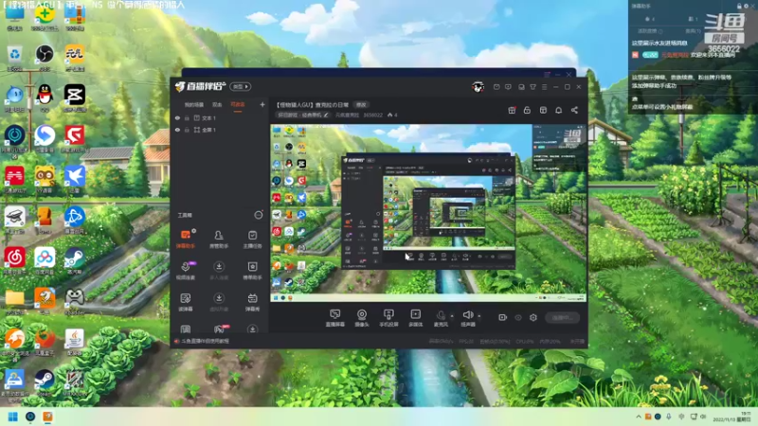Open the hamburger menu in title bar
The height and width of the screenshot is (426, 758).
(544, 87)
